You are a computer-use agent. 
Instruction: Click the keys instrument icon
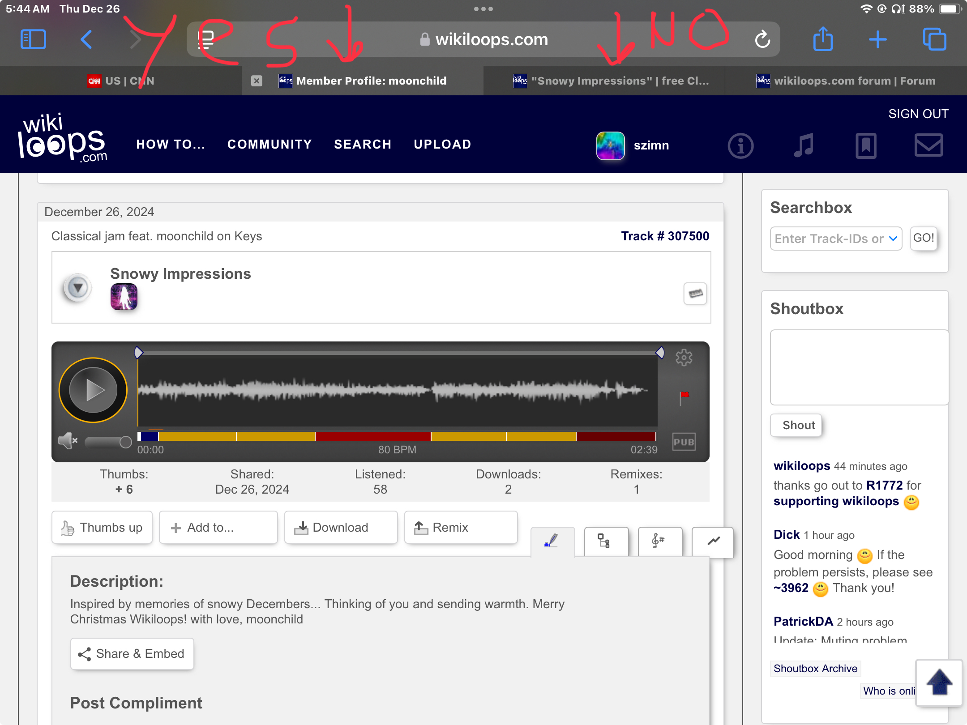(695, 294)
